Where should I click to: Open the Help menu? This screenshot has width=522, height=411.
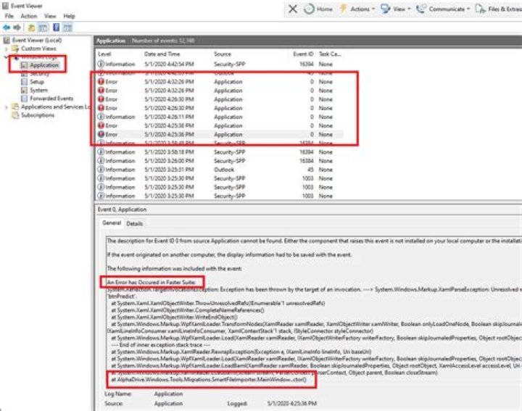click(70, 16)
